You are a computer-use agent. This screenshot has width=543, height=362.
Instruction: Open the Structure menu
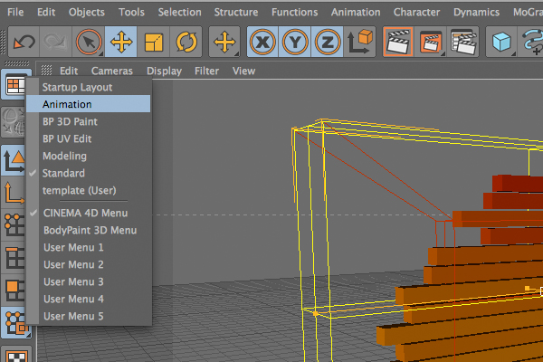(236, 12)
